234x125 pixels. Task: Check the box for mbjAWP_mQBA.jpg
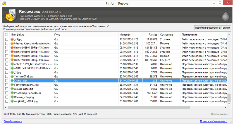point(6,101)
